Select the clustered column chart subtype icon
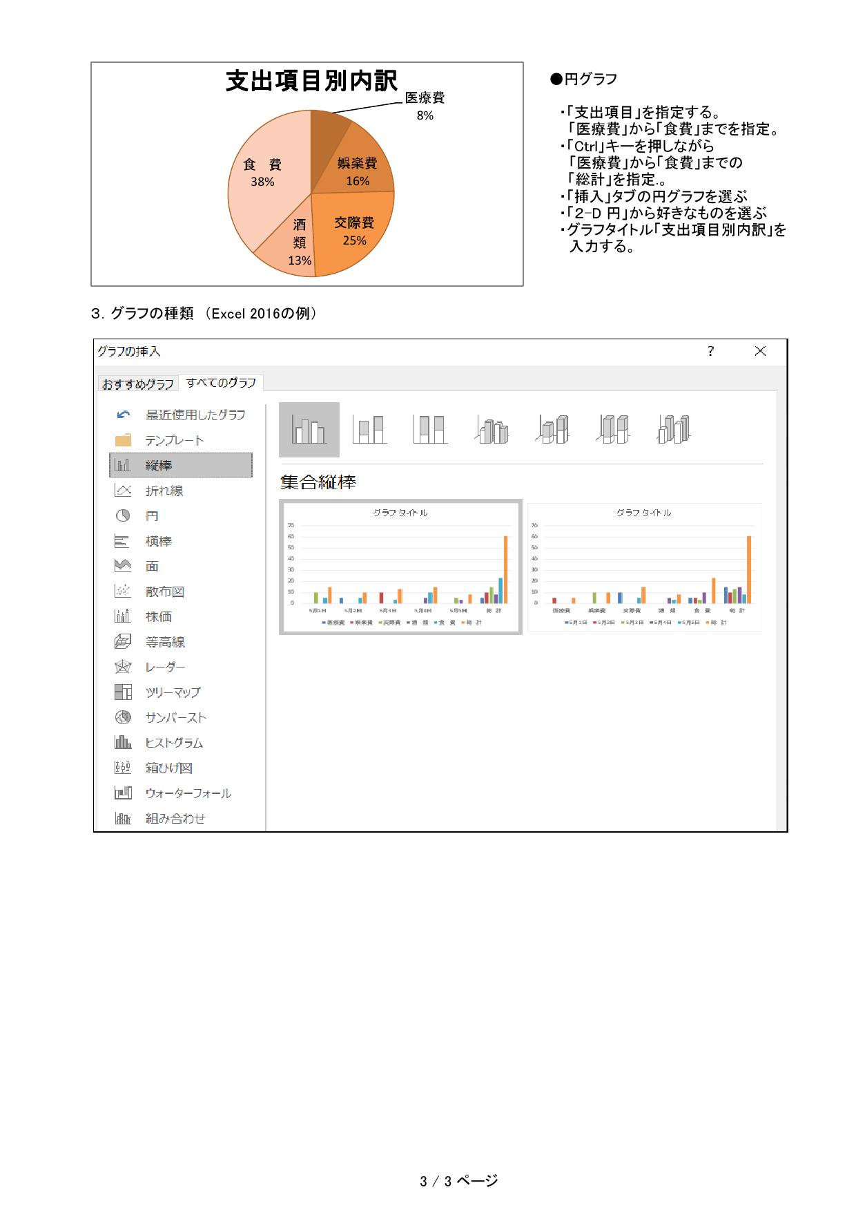Screen dimensions: 856x1212 coord(309,430)
